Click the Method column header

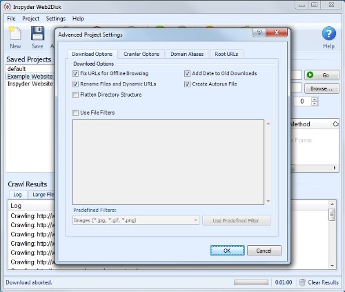[310, 124]
